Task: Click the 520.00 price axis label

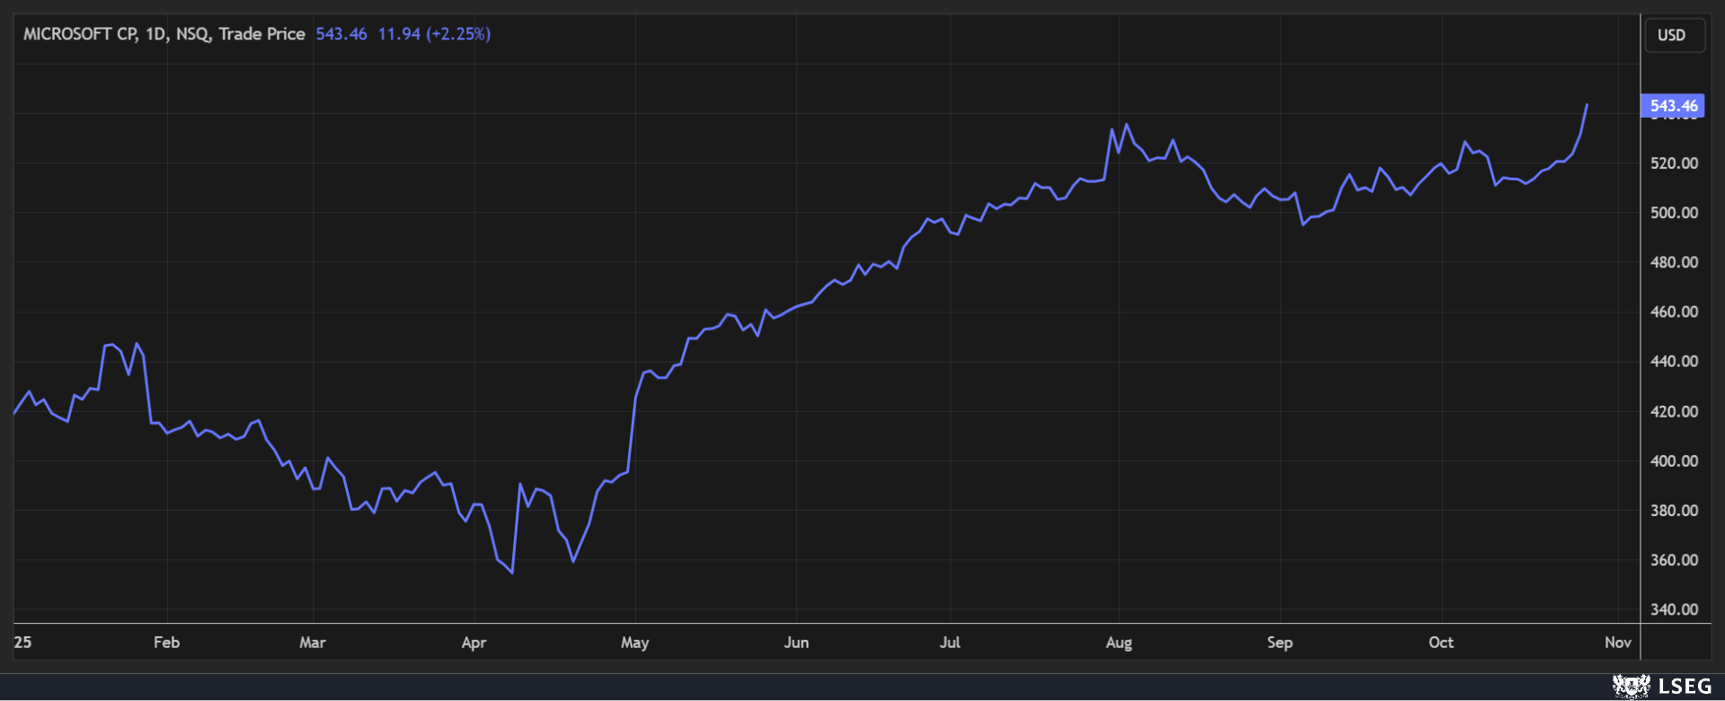Action: [1674, 163]
